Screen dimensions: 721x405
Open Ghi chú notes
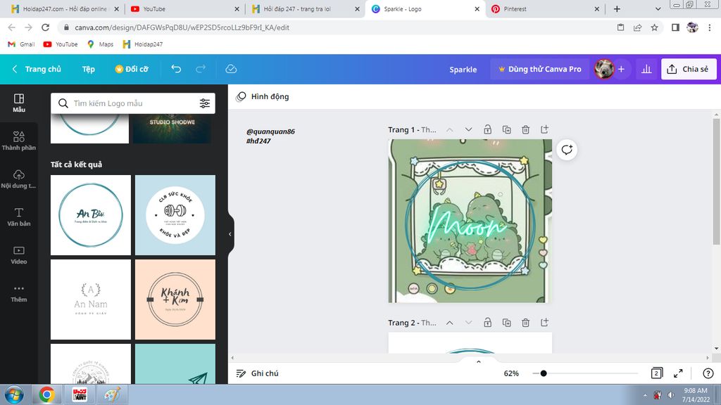(258, 373)
